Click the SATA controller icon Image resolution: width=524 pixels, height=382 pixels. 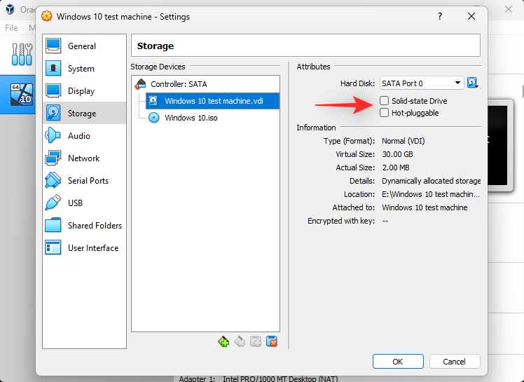pyautogui.click(x=140, y=84)
